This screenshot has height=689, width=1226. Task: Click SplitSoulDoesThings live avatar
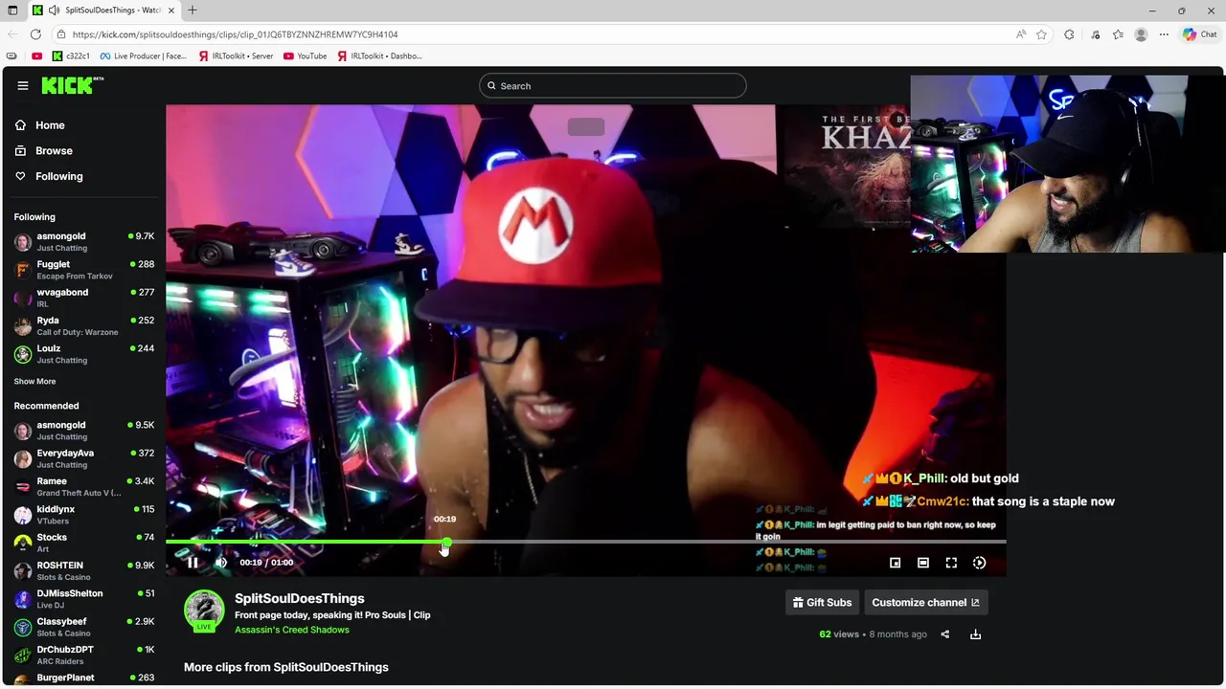coord(204,611)
